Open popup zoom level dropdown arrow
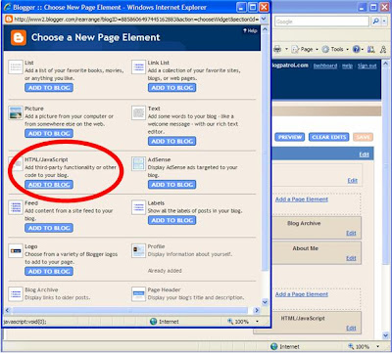Viewport: 392px width, 353px height. tap(257, 322)
